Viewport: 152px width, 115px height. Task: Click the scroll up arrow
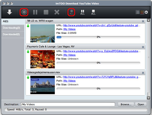(x=148, y=20)
